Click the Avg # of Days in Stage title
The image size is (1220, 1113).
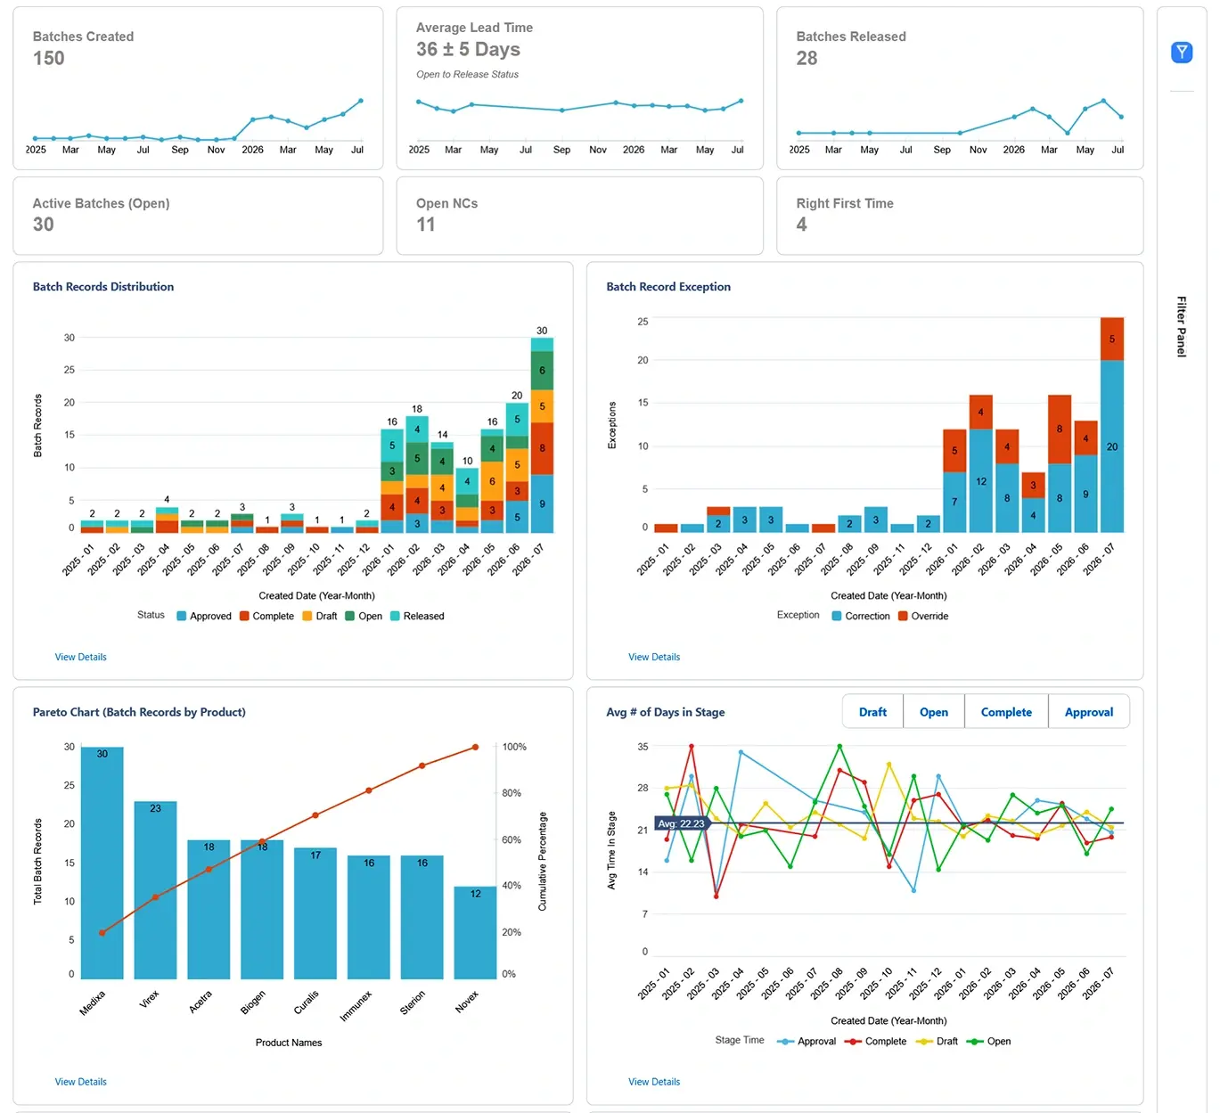pos(665,712)
